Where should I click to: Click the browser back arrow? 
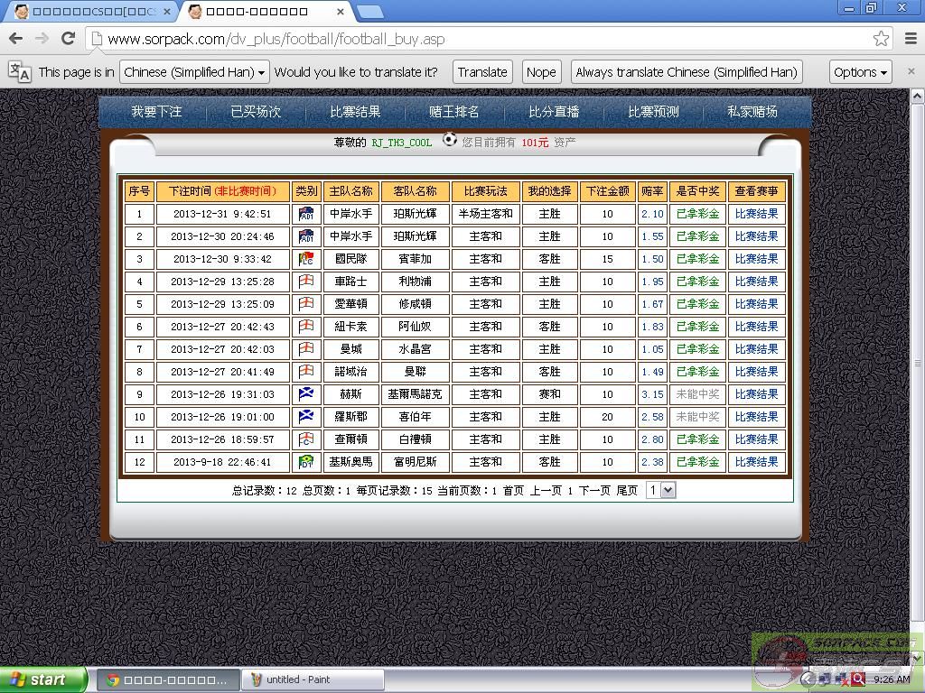(15, 39)
